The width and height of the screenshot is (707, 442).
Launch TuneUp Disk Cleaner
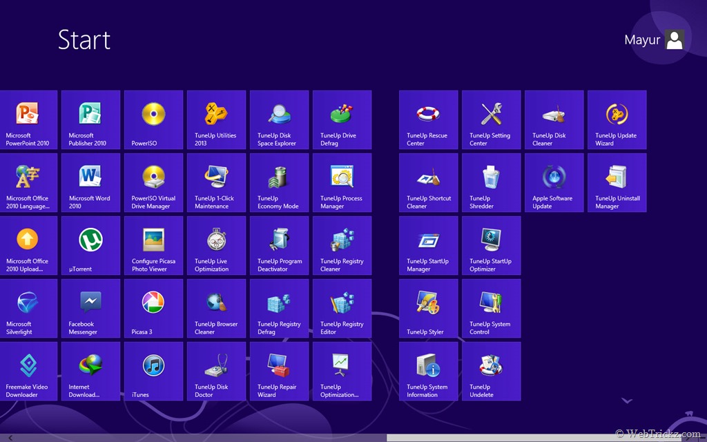coord(554,119)
